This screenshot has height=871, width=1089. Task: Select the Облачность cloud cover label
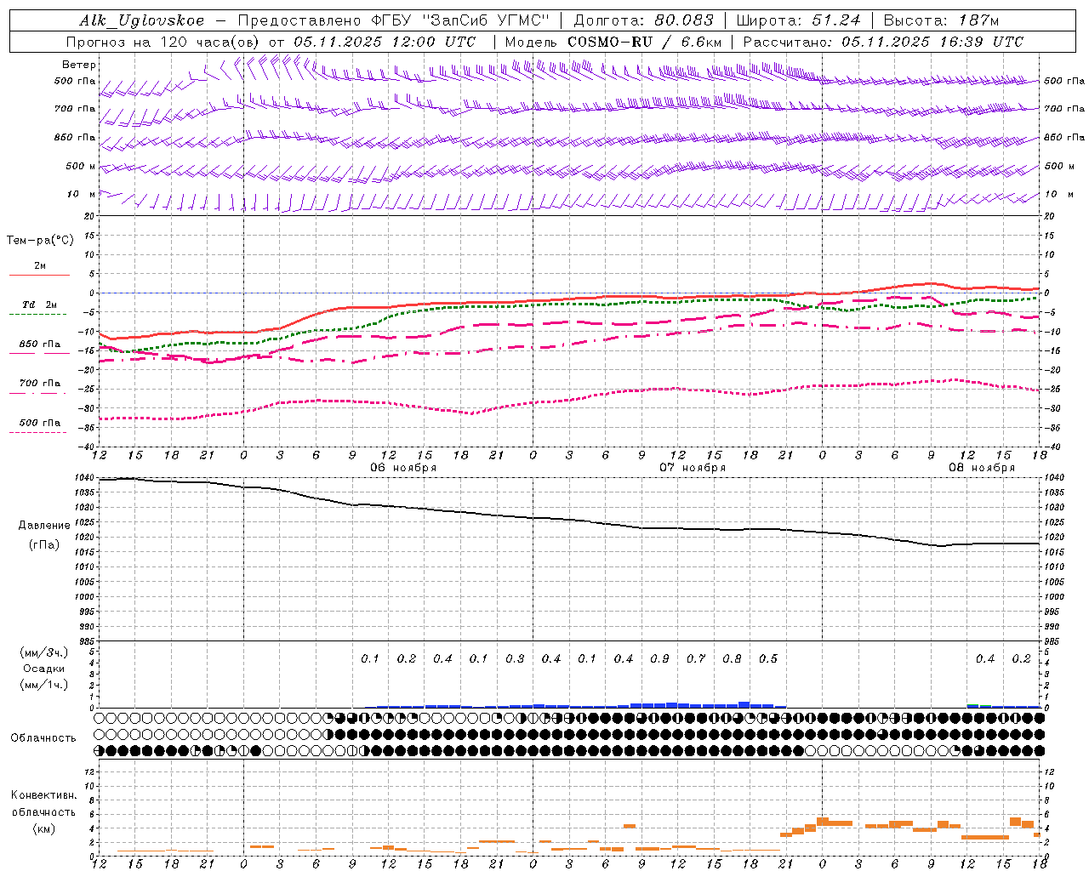click(43, 737)
